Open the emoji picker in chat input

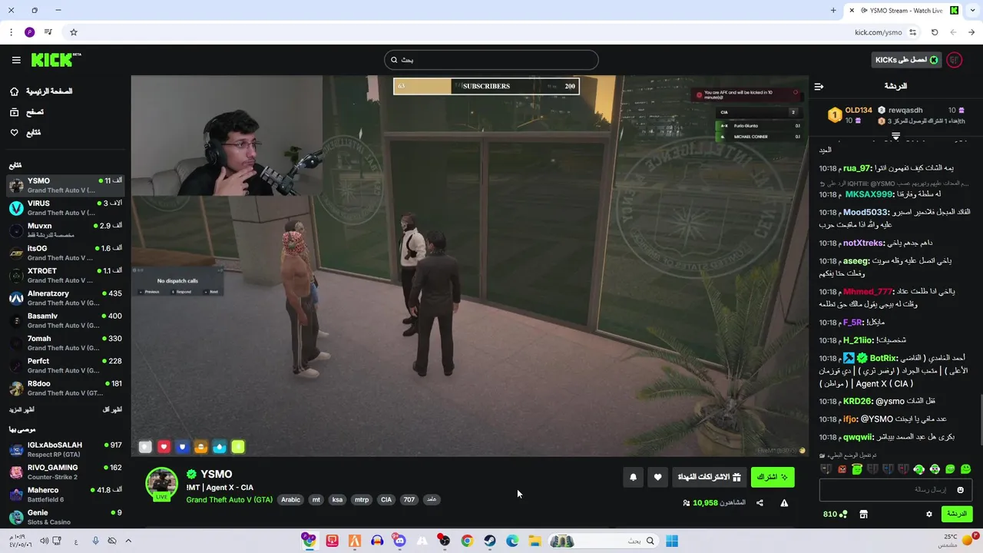960,490
